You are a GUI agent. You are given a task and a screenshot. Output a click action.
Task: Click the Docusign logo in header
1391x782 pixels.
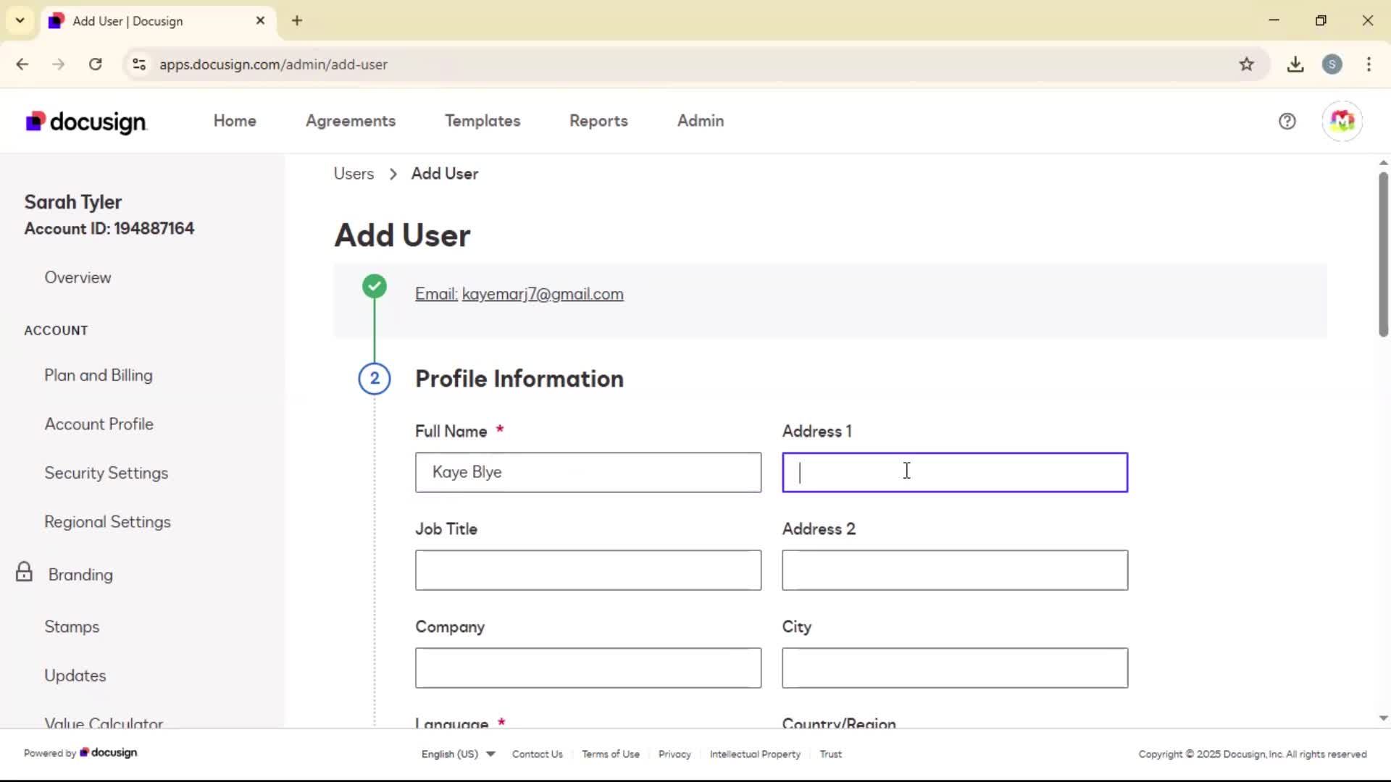pyautogui.click(x=85, y=122)
